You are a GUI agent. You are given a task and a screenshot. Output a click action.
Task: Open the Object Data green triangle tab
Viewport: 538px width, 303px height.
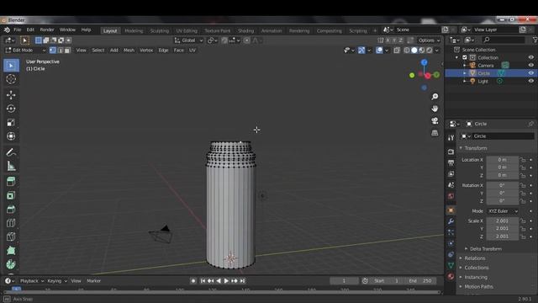pyautogui.click(x=451, y=265)
